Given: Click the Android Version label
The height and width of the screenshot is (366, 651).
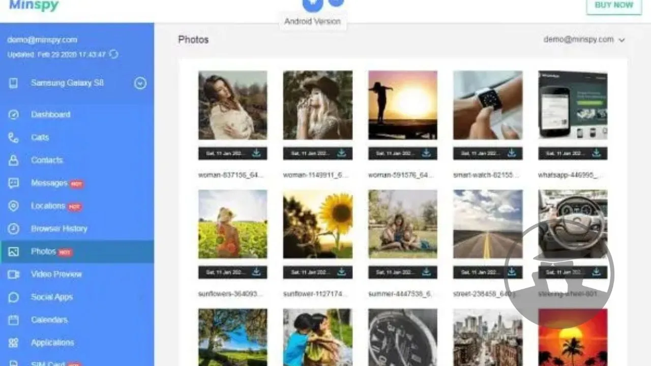Looking at the screenshot, I should pos(312,21).
